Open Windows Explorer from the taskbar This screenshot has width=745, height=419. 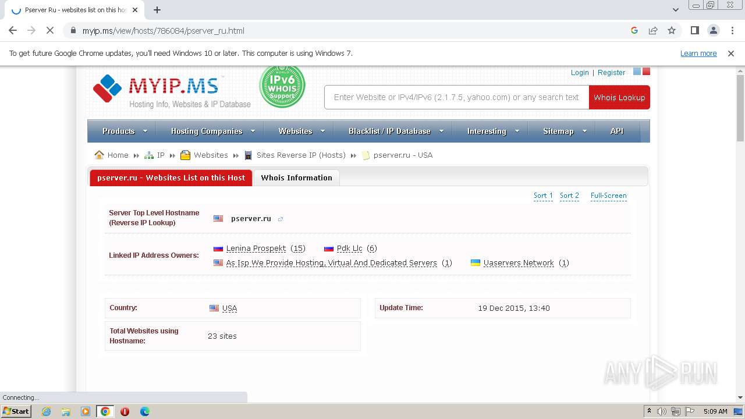[x=66, y=411]
